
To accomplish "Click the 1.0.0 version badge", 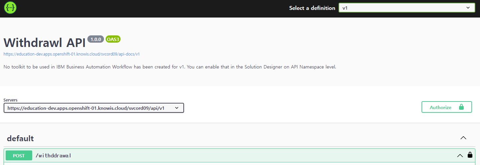I will pyautogui.click(x=96, y=39).
